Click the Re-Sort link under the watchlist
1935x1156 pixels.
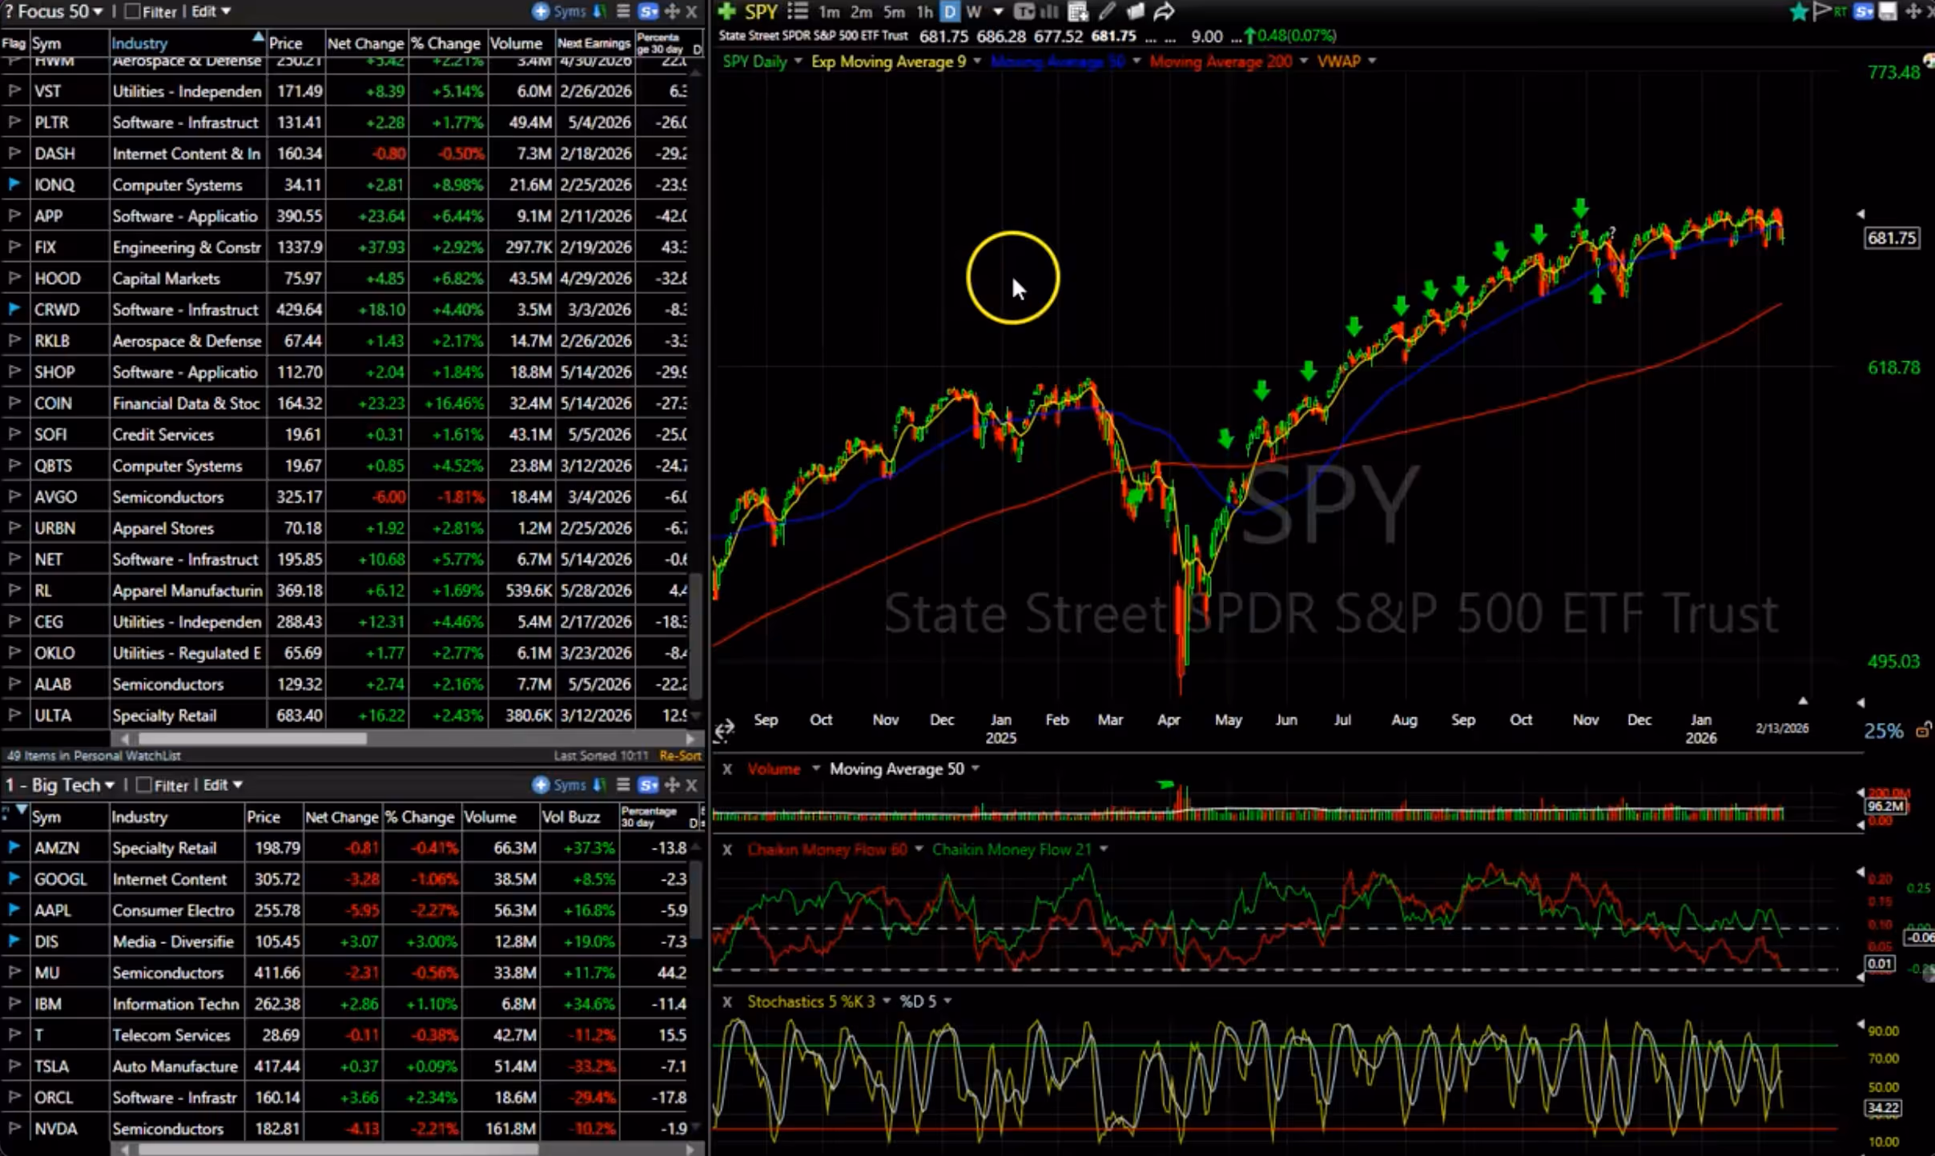(680, 755)
